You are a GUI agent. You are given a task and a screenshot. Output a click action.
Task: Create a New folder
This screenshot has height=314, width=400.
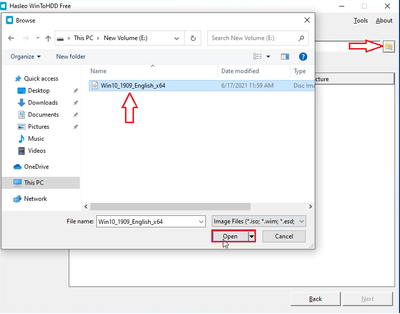pyautogui.click(x=71, y=57)
